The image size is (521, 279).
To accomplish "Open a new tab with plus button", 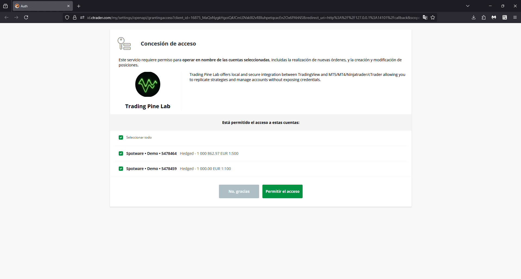I will [x=79, y=6].
